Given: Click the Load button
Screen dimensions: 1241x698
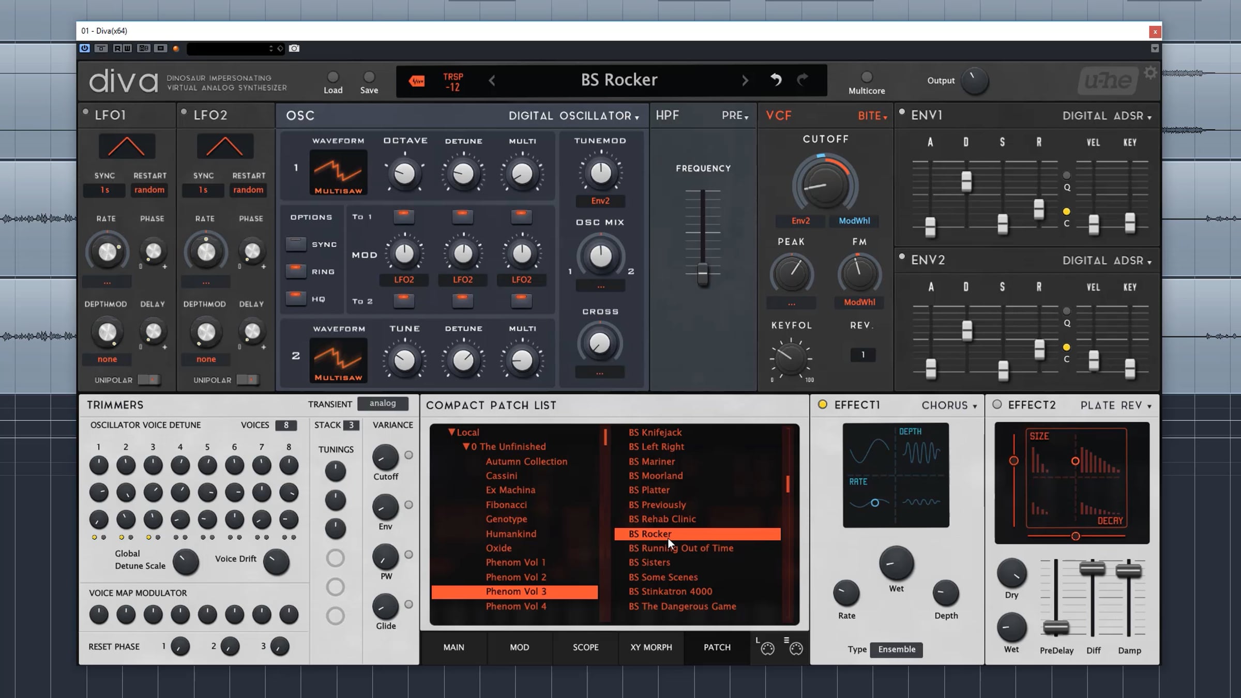Looking at the screenshot, I should 333,78.
